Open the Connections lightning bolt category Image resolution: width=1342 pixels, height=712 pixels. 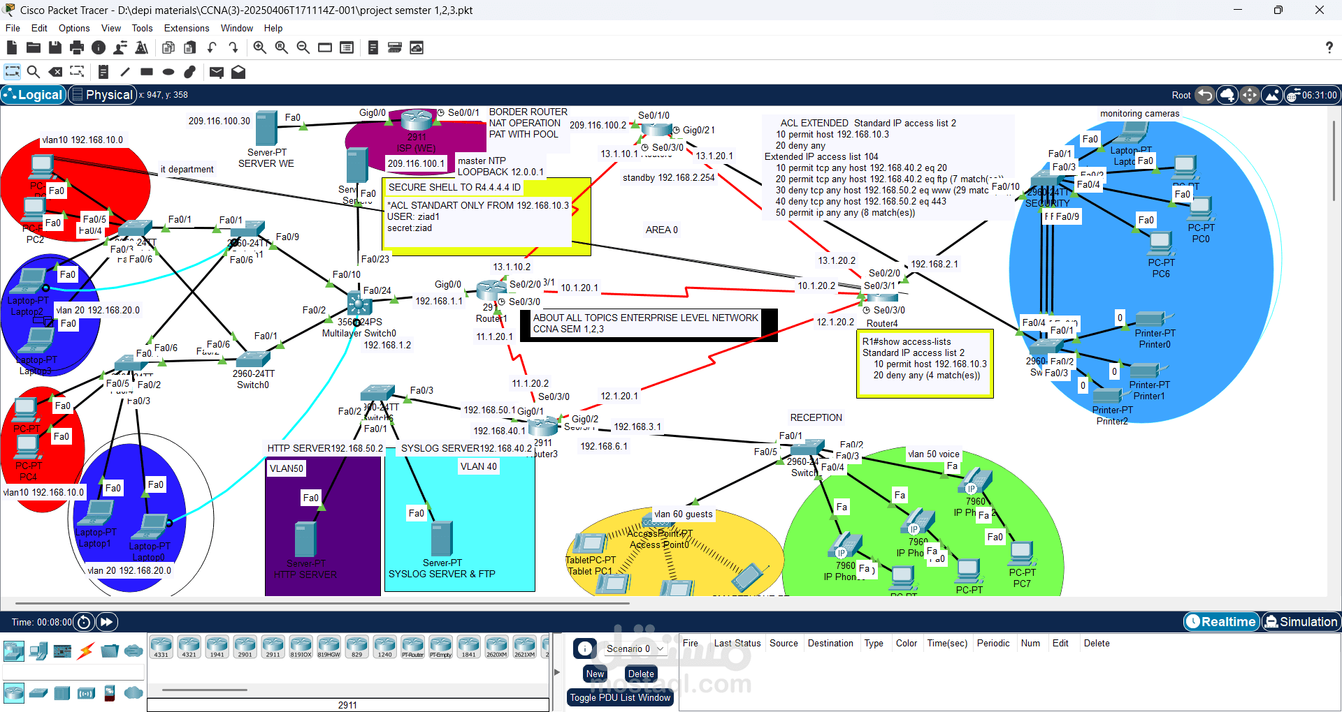(x=85, y=651)
